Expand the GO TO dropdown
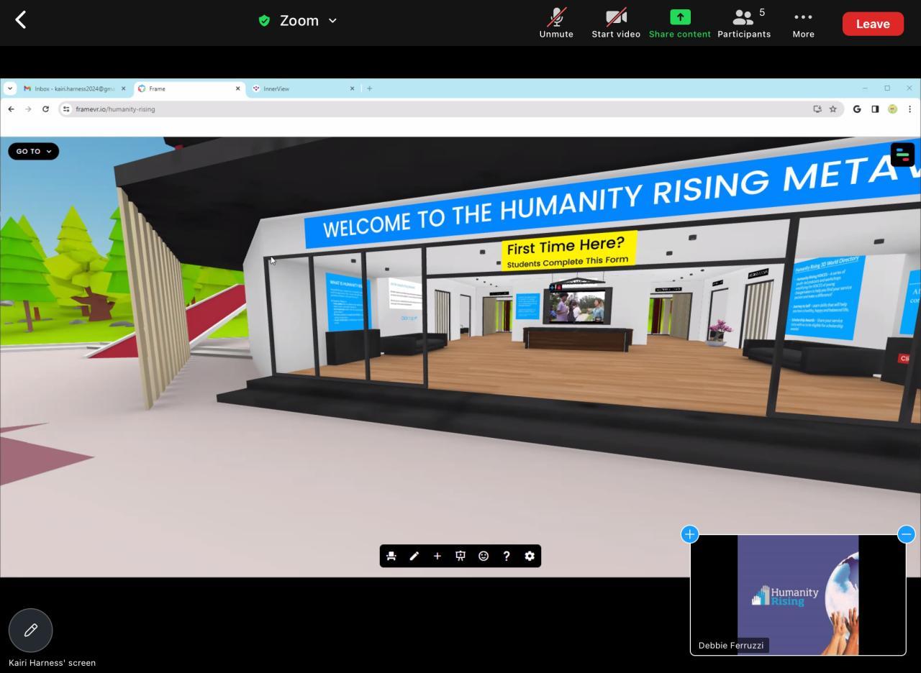Image resolution: width=921 pixels, height=673 pixels. coord(33,151)
